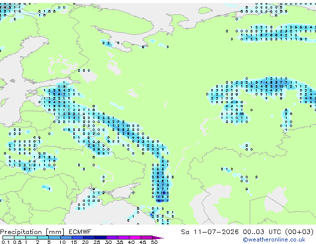The width and height of the screenshot is (316, 244).
Task: Click the legend label '0.1'
Action: pos(5,242)
